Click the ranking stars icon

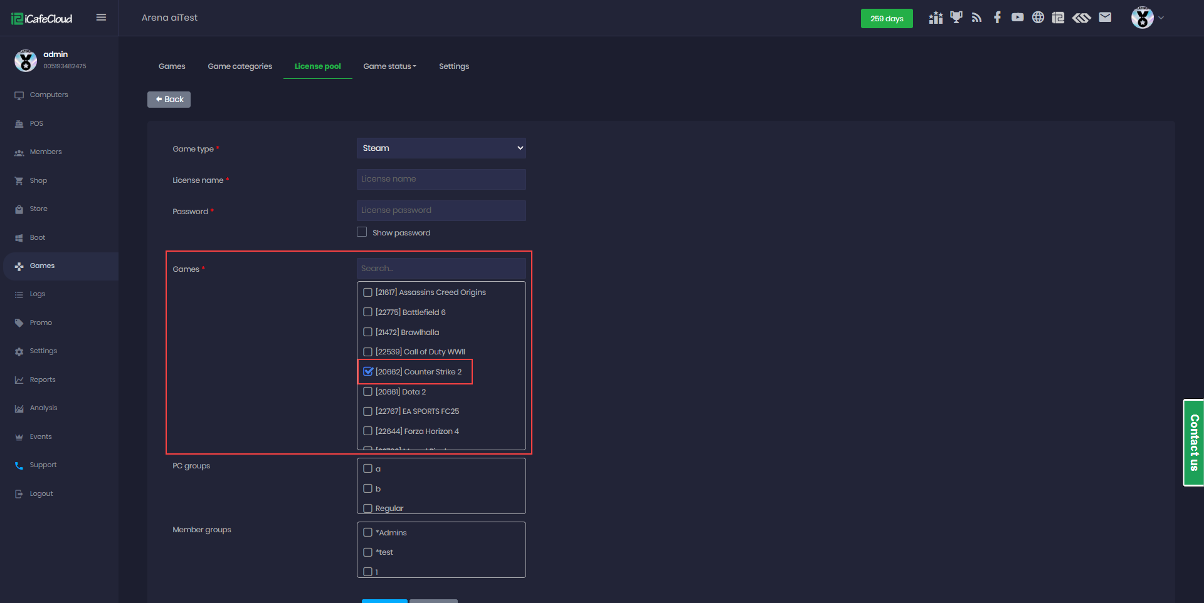pyautogui.click(x=936, y=18)
